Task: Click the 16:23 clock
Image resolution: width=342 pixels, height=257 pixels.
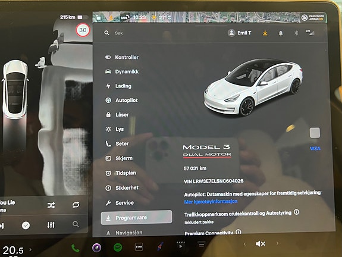Action: (139, 17)
